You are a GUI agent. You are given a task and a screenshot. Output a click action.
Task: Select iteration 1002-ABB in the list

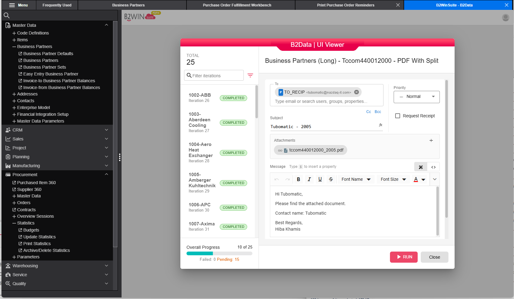coord(218,98)
